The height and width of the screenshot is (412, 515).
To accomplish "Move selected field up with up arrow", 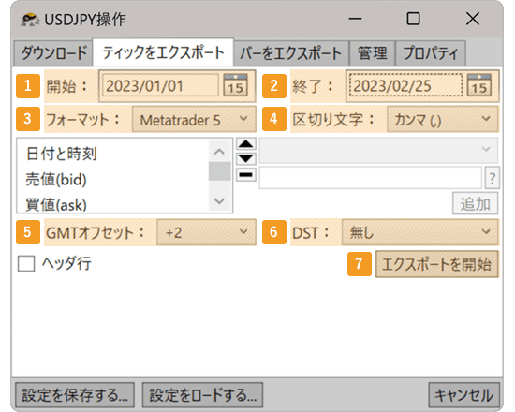I will (246, 144).
